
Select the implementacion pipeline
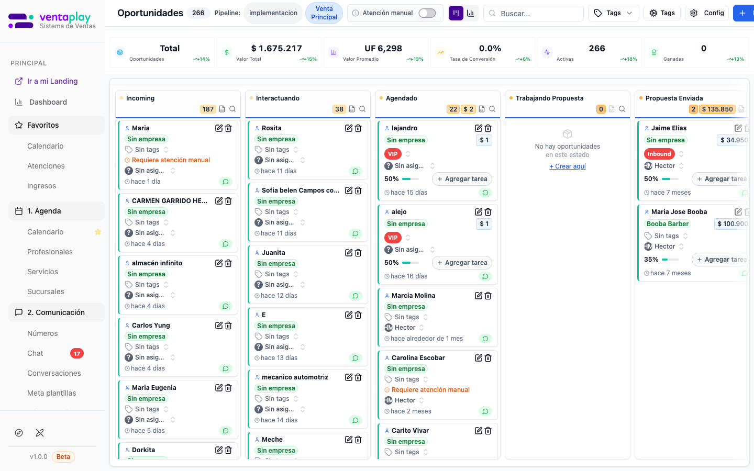(273, 13)
